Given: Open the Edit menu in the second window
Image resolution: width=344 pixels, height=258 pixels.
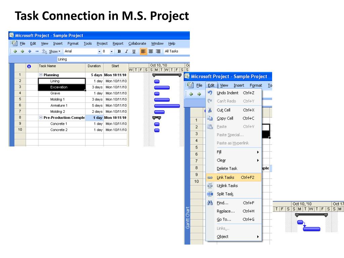Looking at the screenshot, I should pos(211,85).
